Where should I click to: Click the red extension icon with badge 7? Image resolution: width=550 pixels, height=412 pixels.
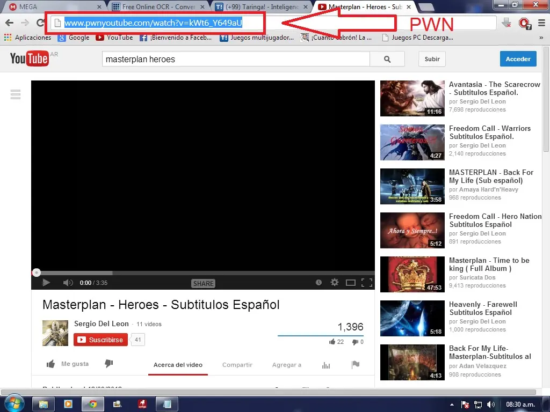click(x=525, y=24)
